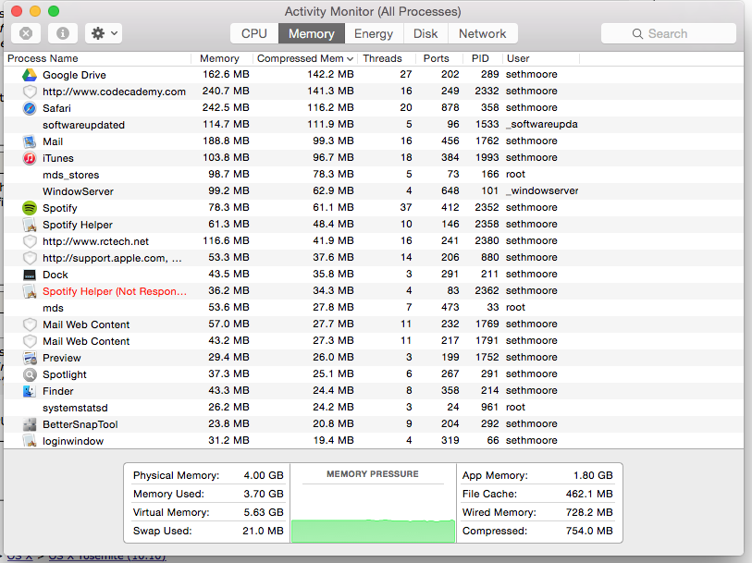The image size is (752, 563).
Task: Click the File Cache 462.1 MB value
Action: [x=589, y=494]
